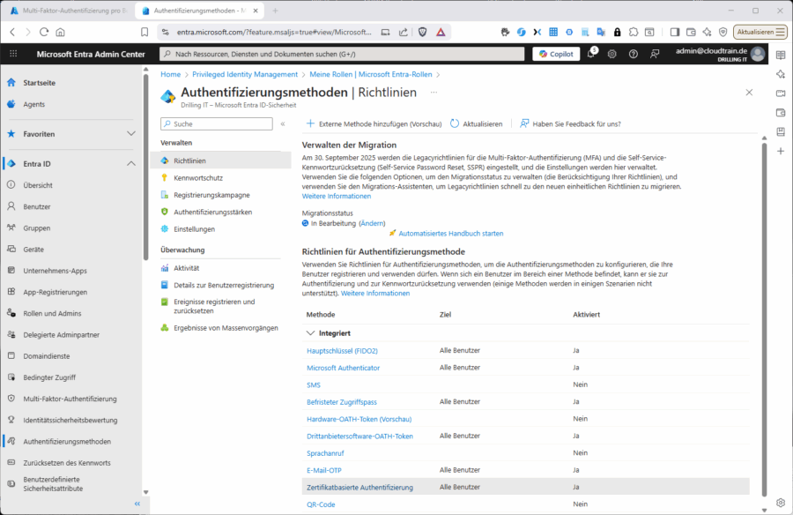Close the Authentifizierungsmethoden blade

pyautogui.click(x=749, y=93)
